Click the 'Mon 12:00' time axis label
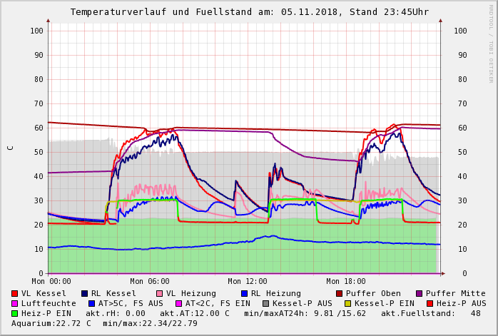The width and height of the screenshot is (498, 336). coord(248,282)
